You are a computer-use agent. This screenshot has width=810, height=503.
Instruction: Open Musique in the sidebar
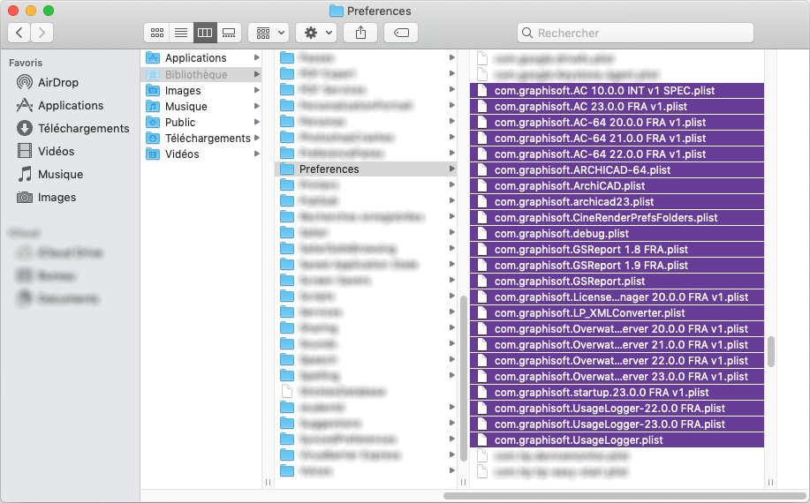50,175
